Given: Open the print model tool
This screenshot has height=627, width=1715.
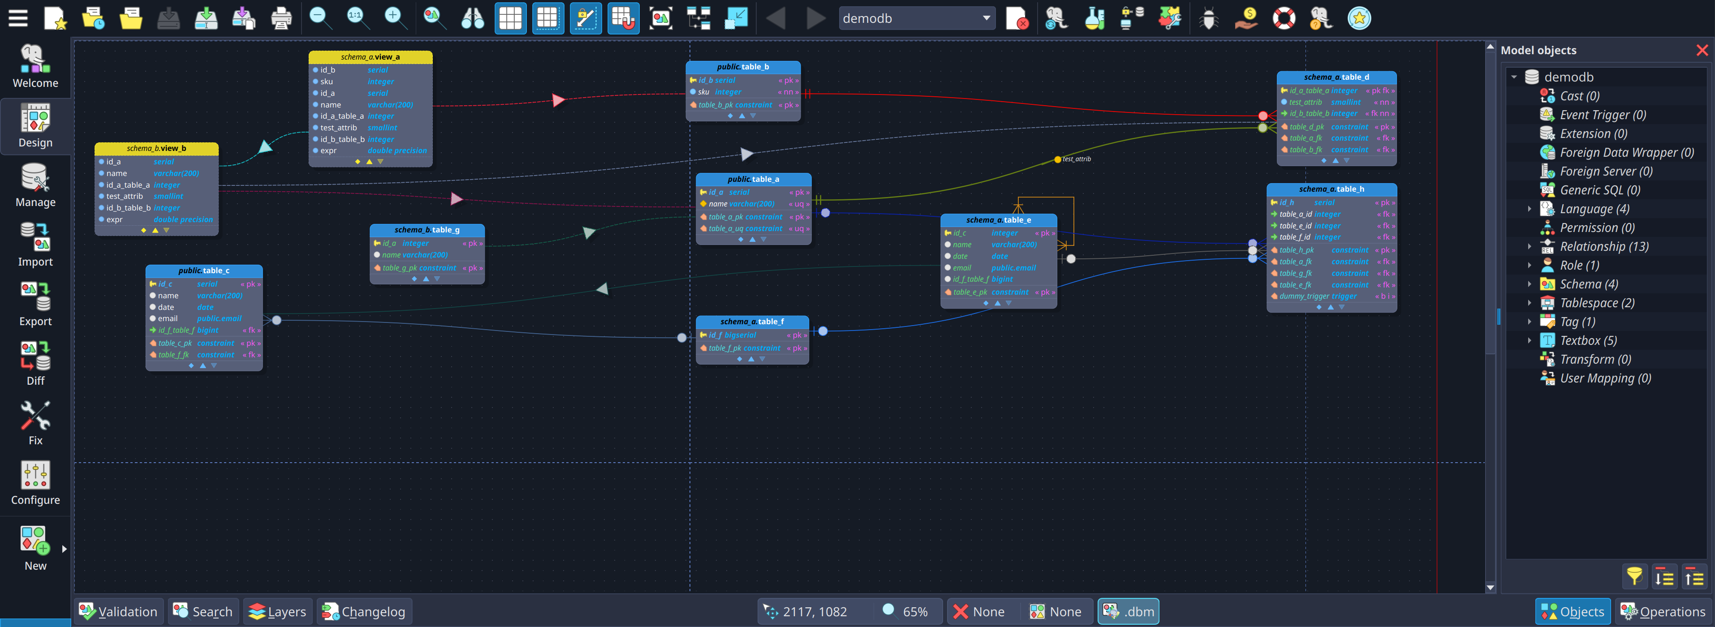Looking at the screenshot, I should (282, 18).
